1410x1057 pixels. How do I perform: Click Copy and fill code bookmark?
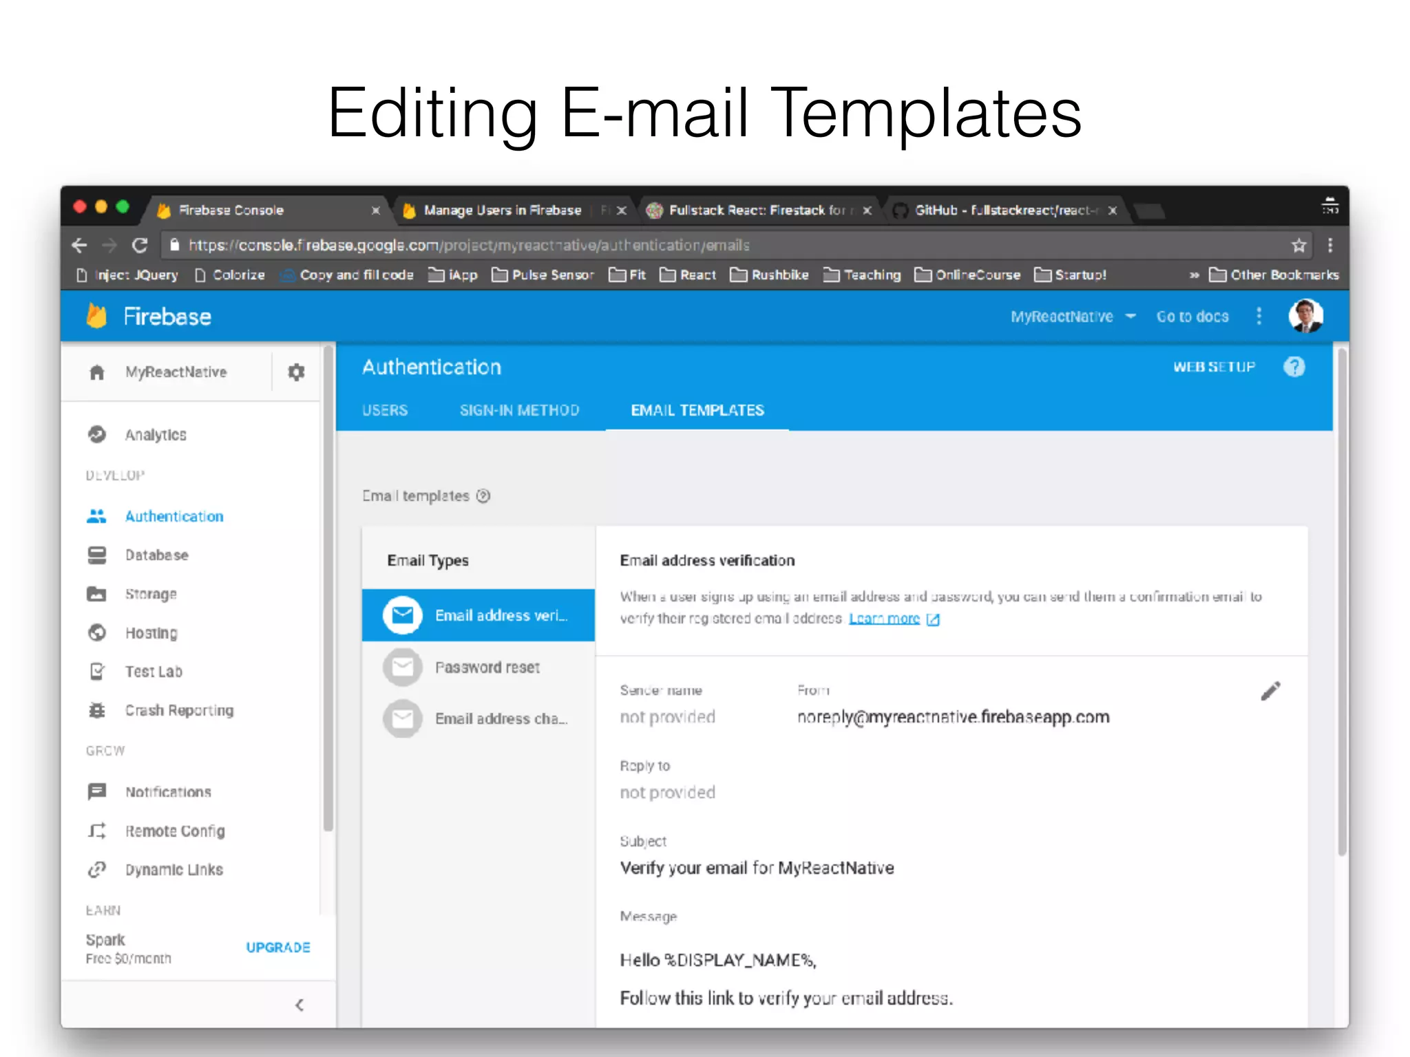[x=348, y=275]
